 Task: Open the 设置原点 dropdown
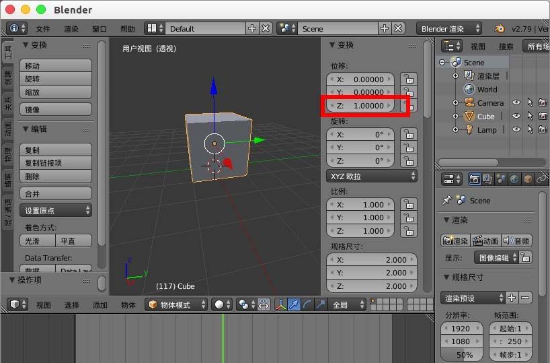click(56, 211)
